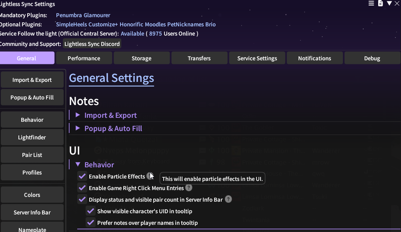Open the Debug tab
401x232 pixels.
point(372,58)
